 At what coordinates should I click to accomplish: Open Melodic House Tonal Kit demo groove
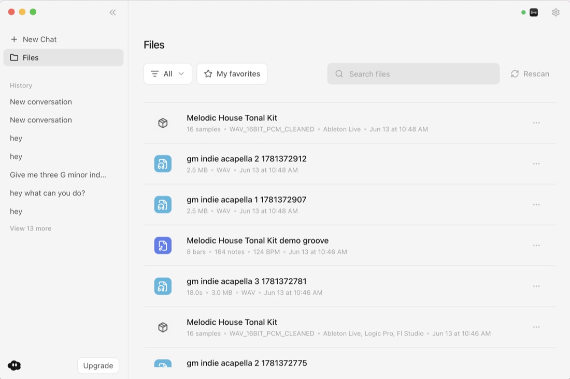tap(349, 246)
